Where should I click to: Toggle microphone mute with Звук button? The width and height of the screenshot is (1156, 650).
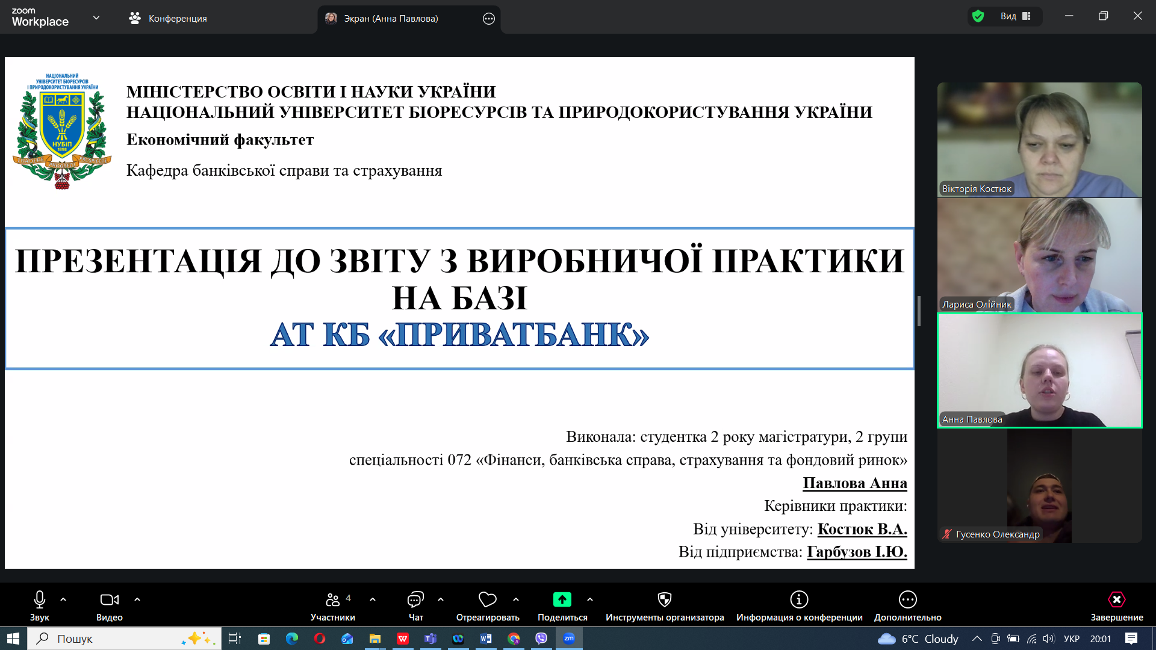[40, 600]
